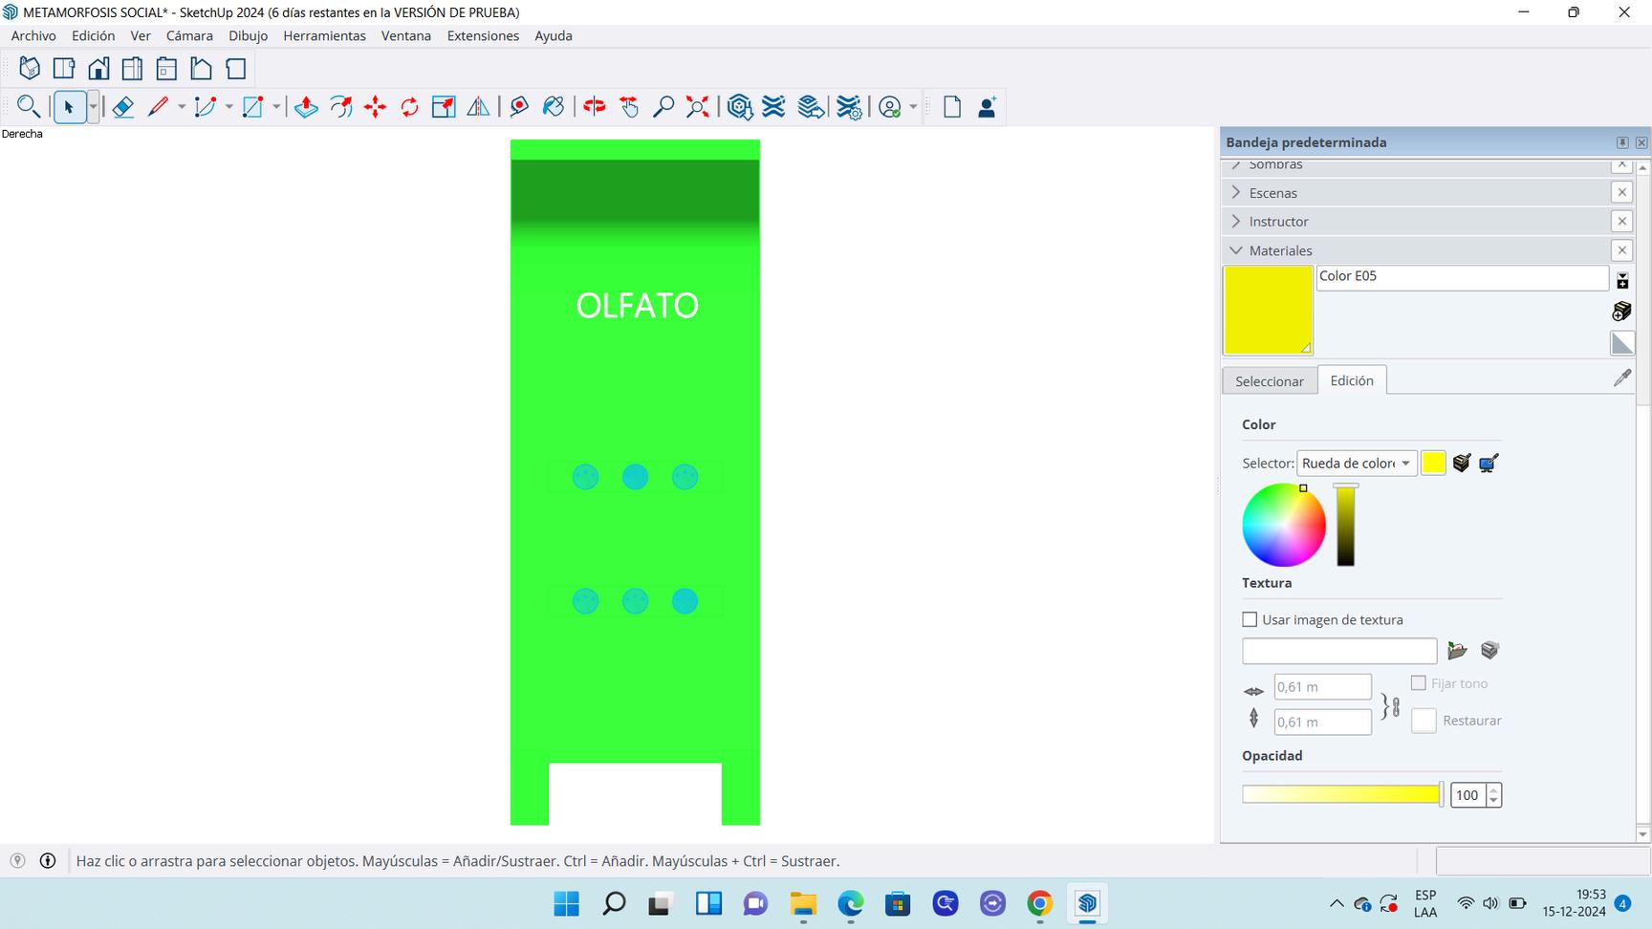
Task: Click the new document page icon
Action: click(x=952, y=107)
